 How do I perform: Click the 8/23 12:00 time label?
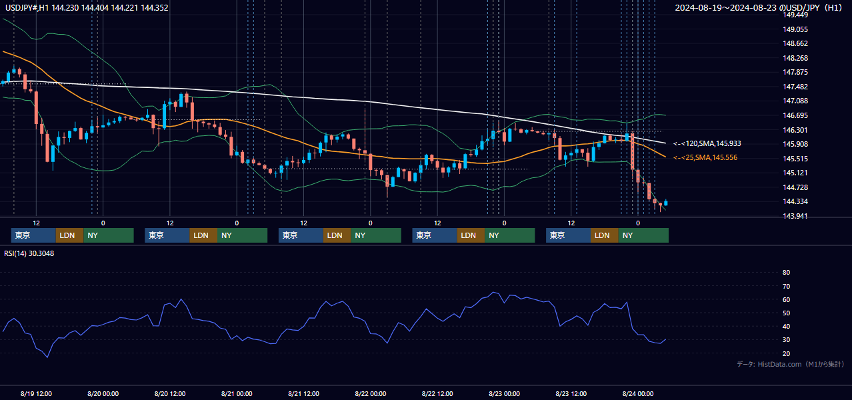pyautogui.click(x=571, y=393)
